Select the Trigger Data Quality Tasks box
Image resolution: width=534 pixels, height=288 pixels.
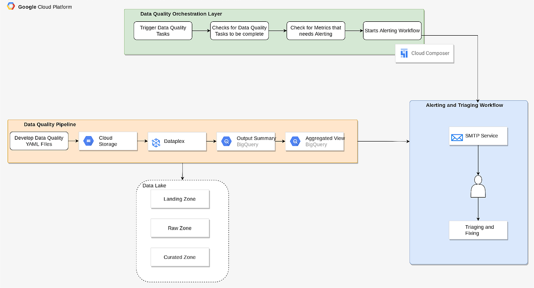[x=162, y=30]
